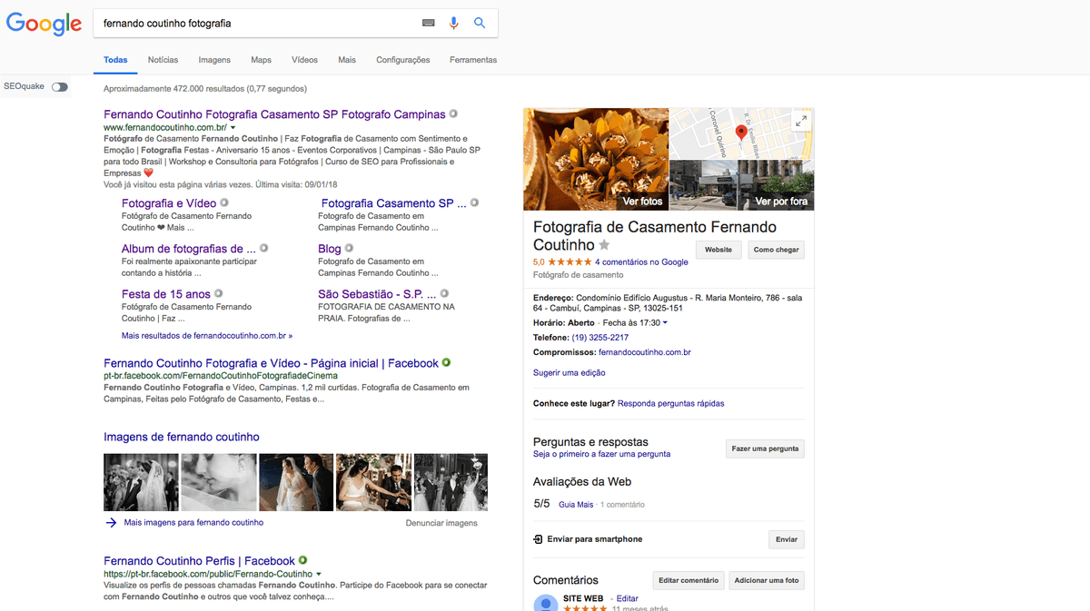
Task: Click the send-to-smartphone icon
Action: point(539,539)
